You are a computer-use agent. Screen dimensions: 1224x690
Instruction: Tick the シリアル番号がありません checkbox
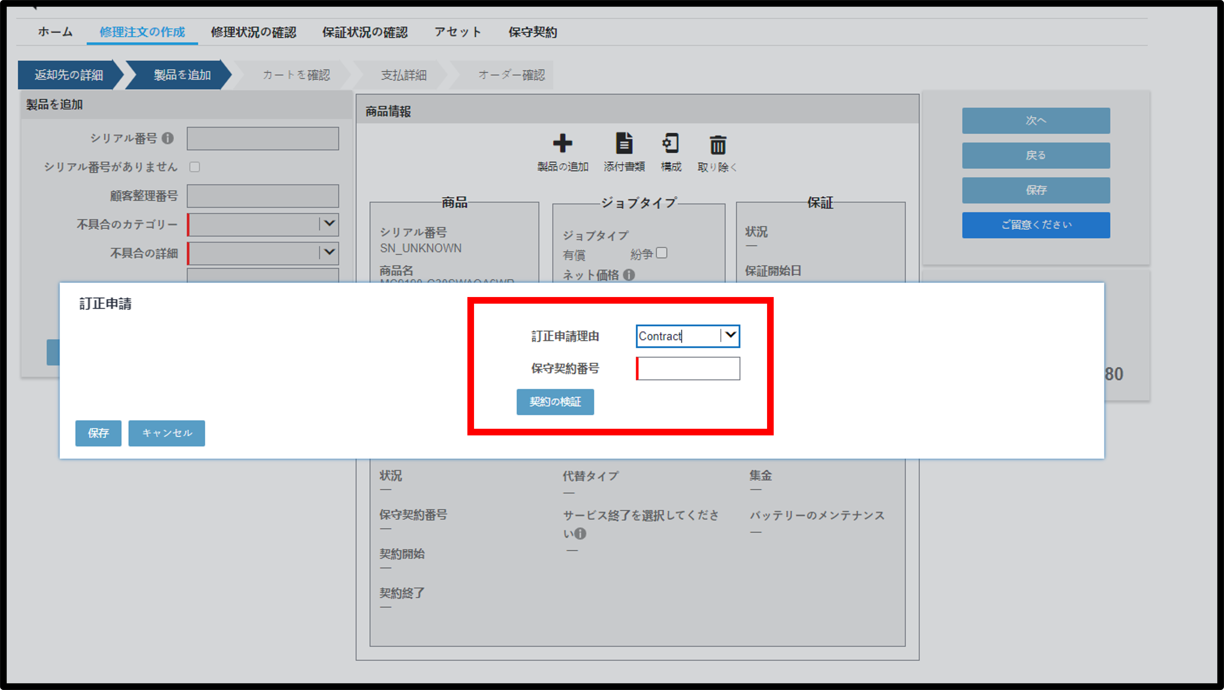click(x=195, y=167)
